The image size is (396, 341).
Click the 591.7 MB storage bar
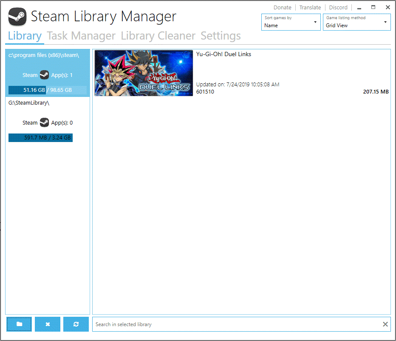40,137
